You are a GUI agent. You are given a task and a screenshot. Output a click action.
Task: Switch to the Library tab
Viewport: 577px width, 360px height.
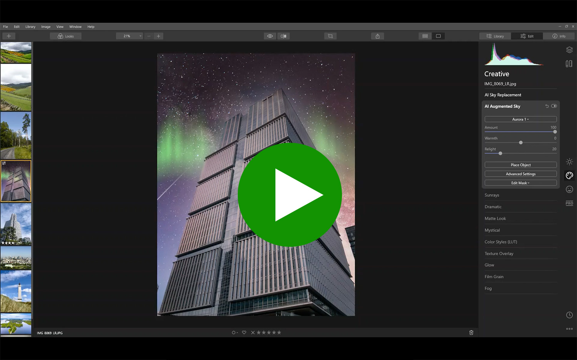(x=495, y=36)
